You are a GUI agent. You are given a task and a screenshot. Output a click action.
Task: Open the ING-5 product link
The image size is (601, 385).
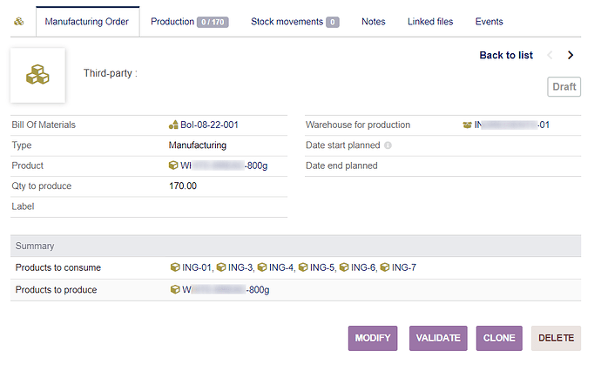tap(321, 267)
